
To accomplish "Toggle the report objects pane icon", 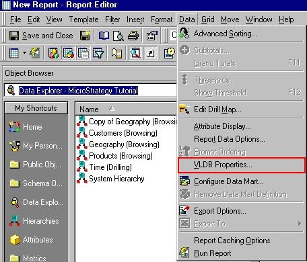I will pyautogui.click(x=69, y=53).
